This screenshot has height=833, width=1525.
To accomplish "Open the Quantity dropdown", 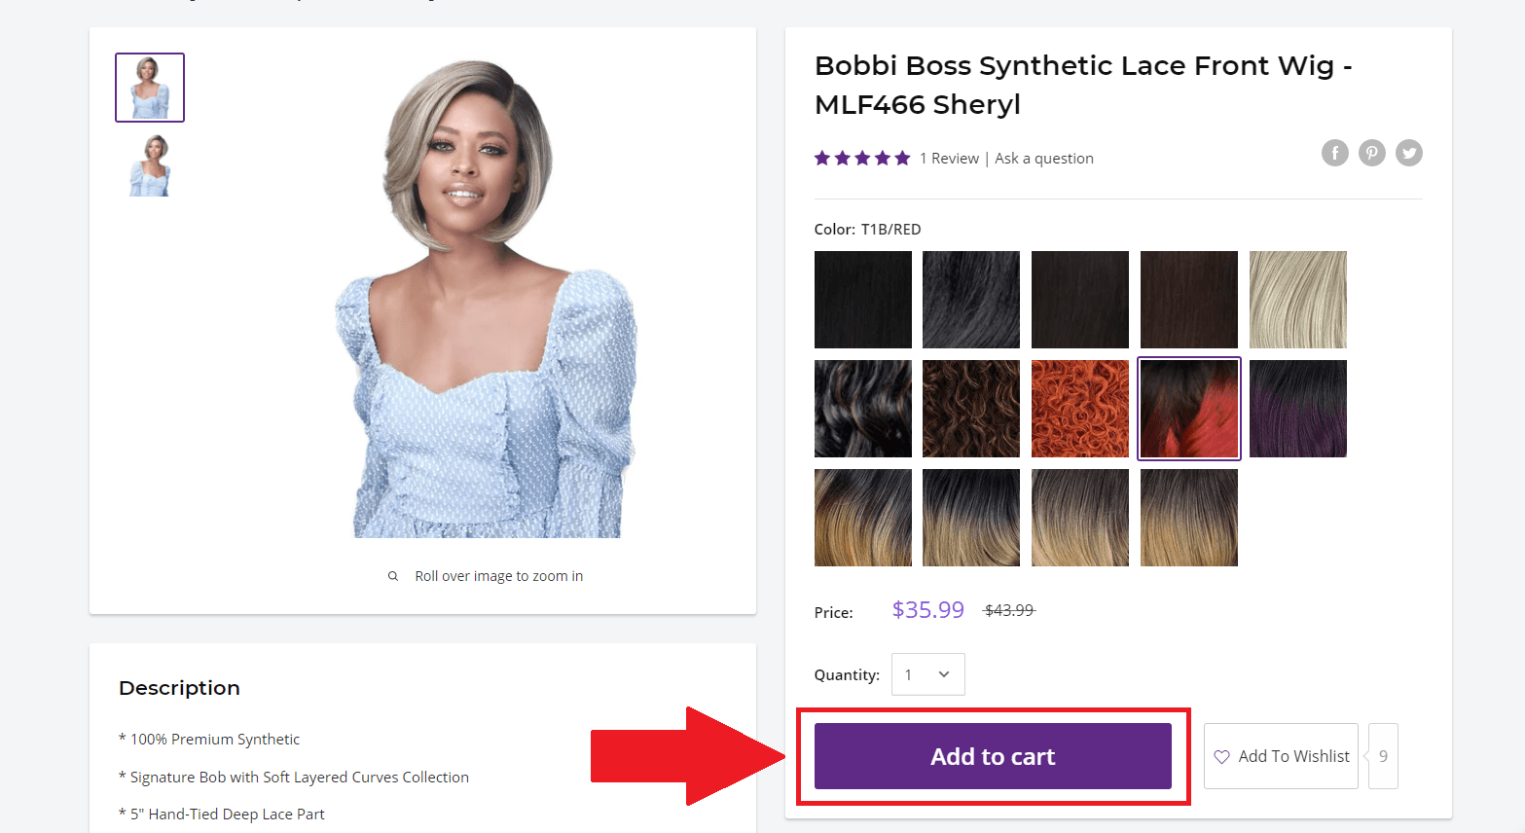I will pos(927,674).
